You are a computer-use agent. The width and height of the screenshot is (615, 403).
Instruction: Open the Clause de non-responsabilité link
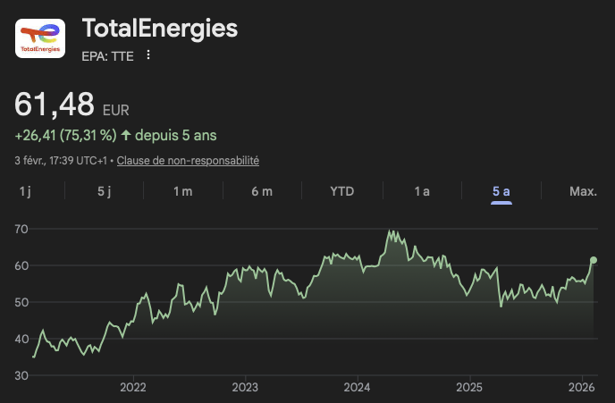point(188,161)
